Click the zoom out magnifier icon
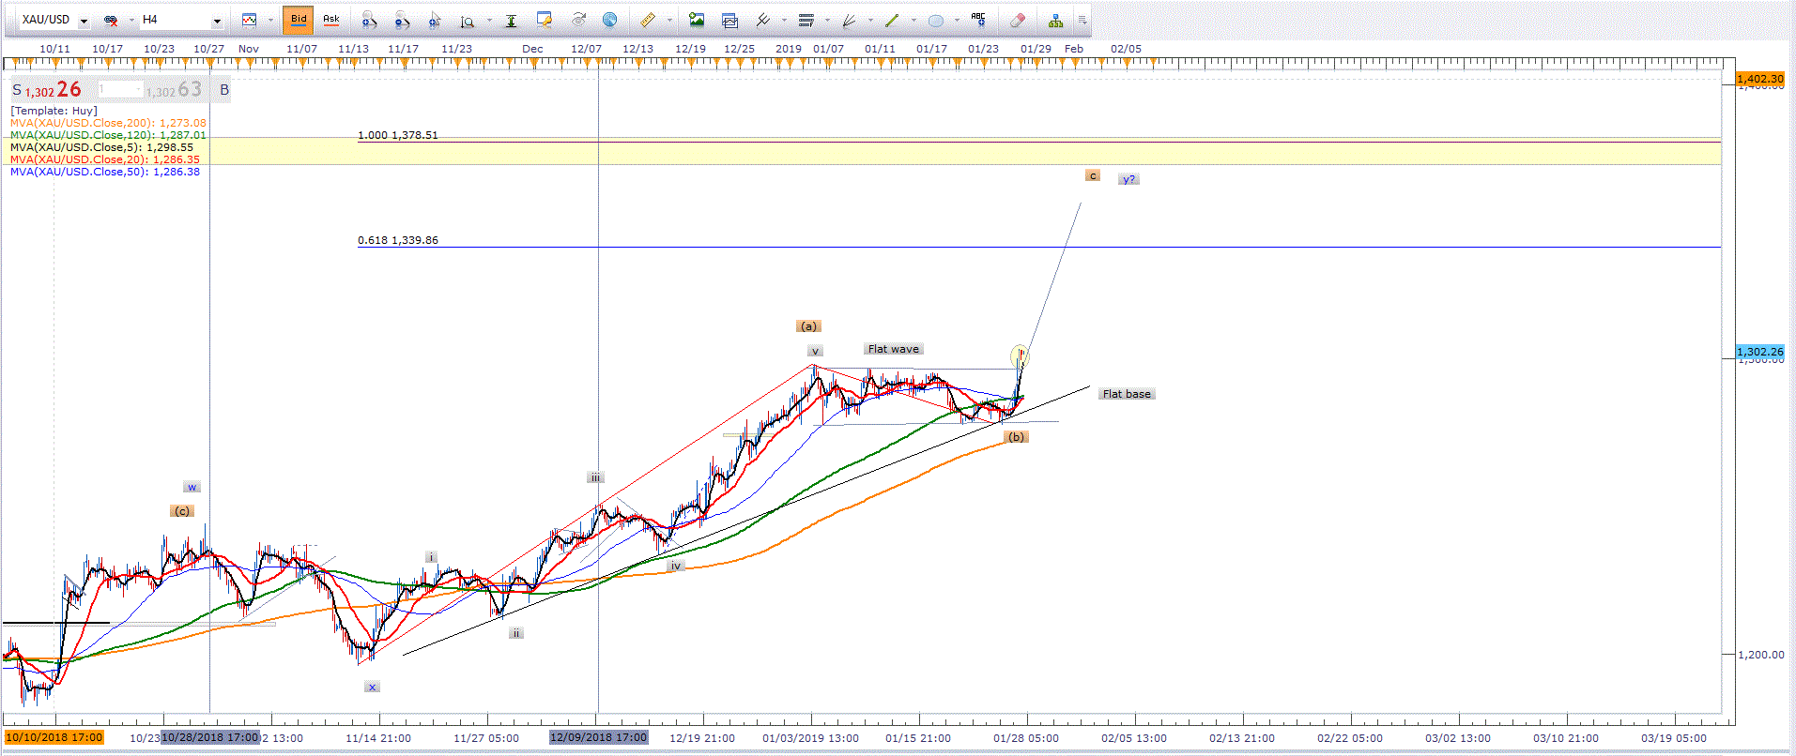Viewport: 1796px width, 756px height. tap(402, 20)
